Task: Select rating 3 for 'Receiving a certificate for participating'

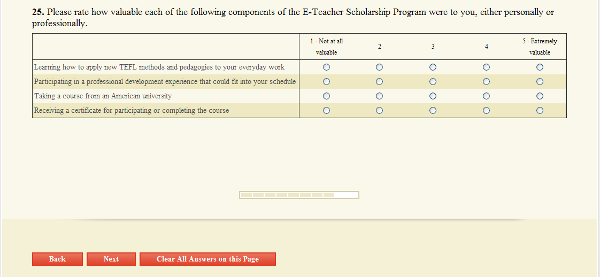Action: pos(433,111)
